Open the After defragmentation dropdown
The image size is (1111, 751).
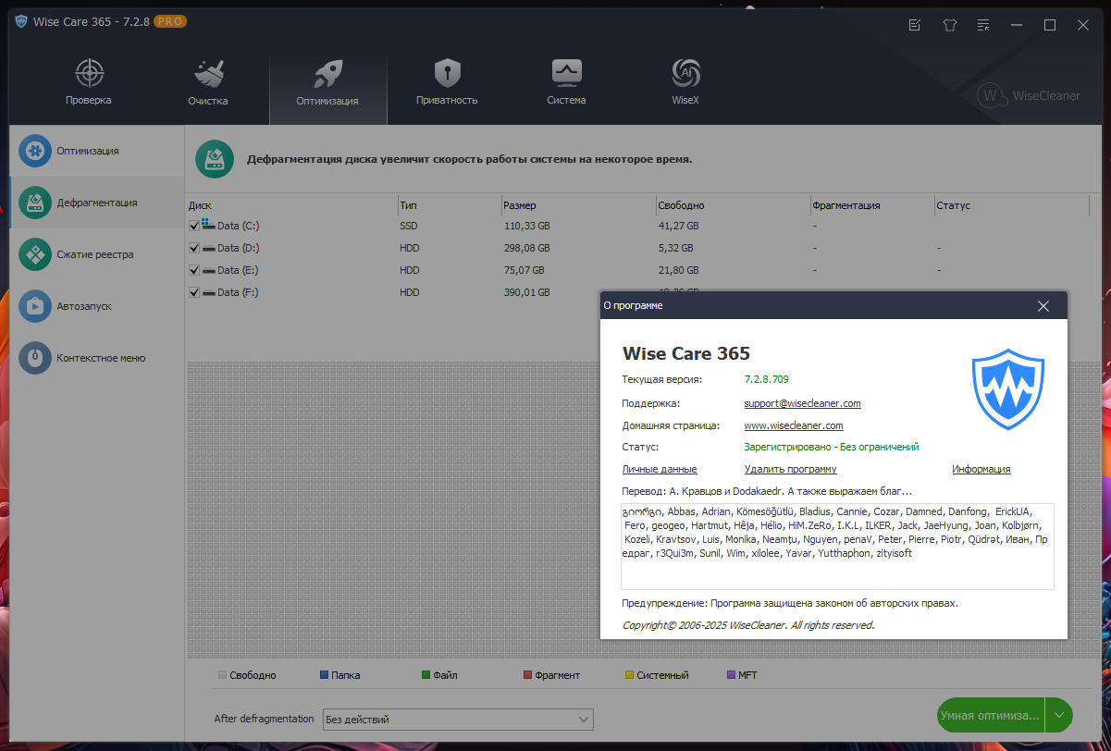[x=457, y=720]
